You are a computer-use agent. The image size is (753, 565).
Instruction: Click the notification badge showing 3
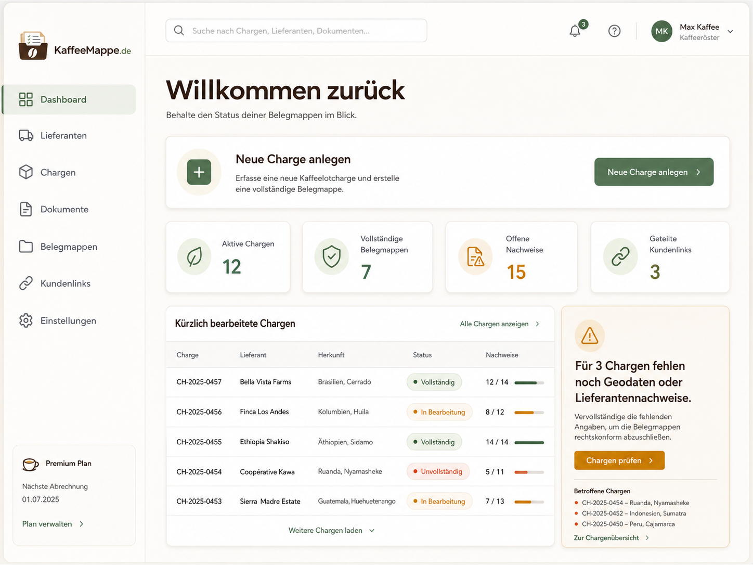pos(583,24)
